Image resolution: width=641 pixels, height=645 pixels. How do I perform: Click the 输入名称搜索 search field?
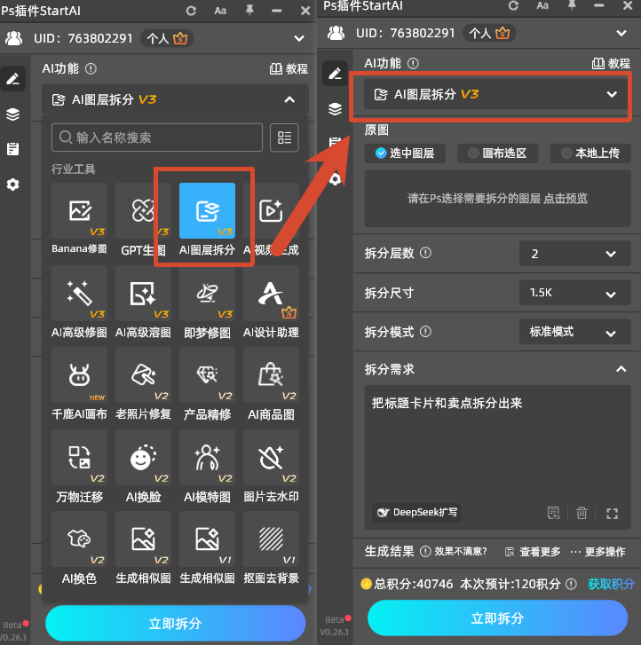coord(157,138)
